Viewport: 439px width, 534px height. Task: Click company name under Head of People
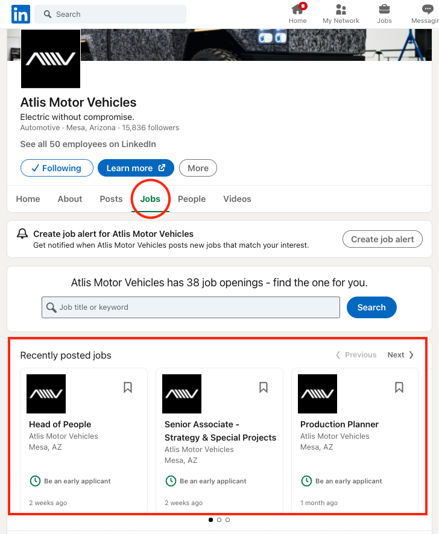click(63, 436)
